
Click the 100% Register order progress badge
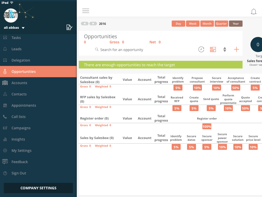pos(207,126)
